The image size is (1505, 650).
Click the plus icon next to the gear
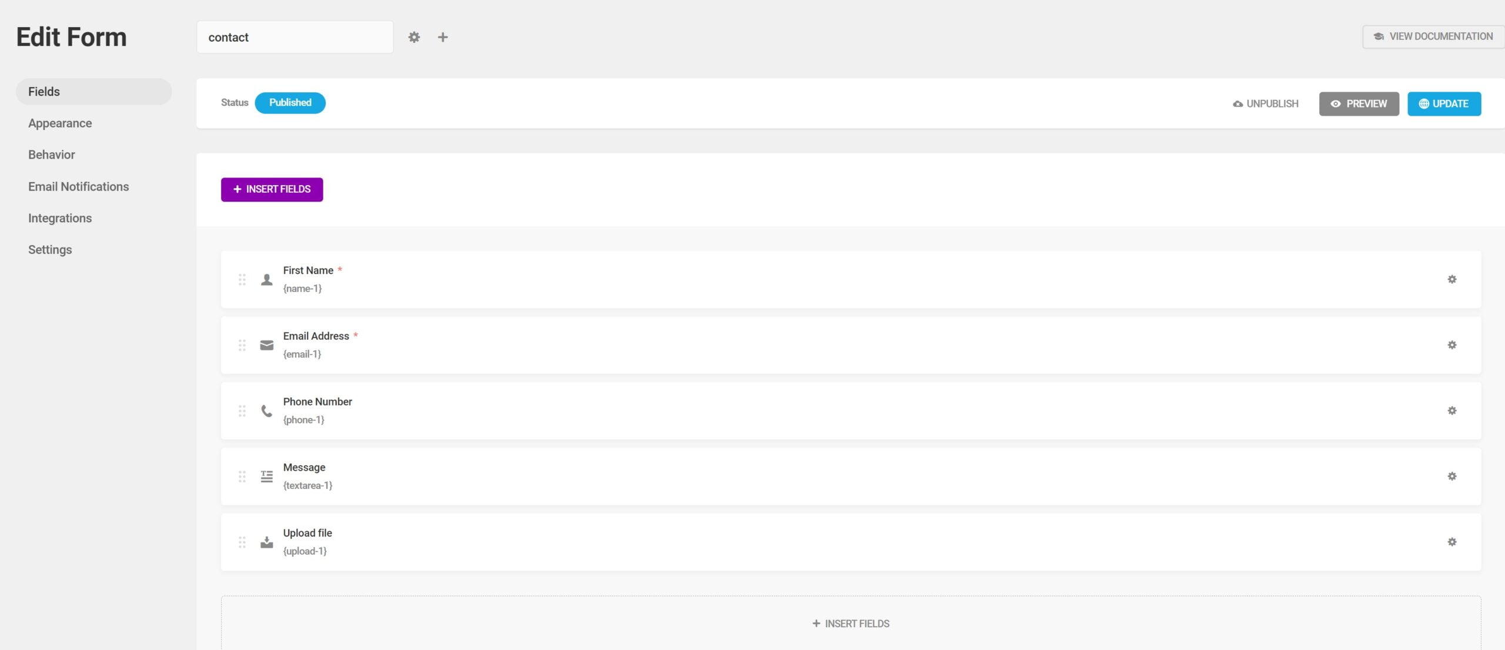pos(443,36)
